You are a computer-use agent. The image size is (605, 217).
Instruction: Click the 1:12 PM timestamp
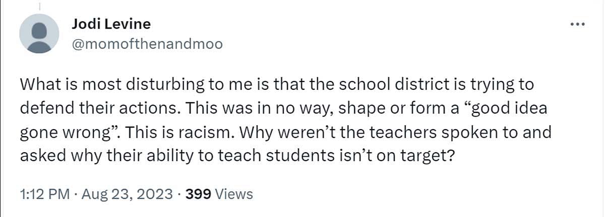[x=44, y=194]
